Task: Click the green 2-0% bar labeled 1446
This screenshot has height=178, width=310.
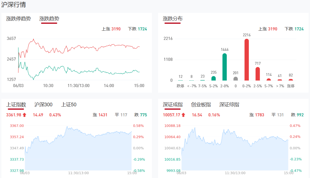Action: (225, 67)
